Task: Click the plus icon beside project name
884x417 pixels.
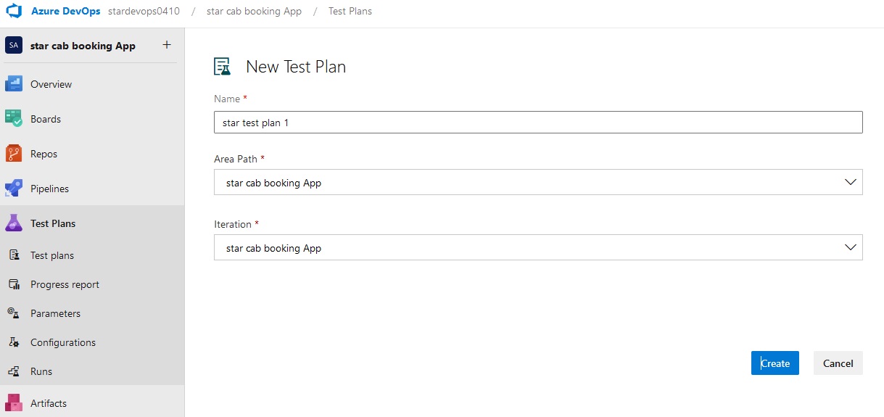Action: 166,45
